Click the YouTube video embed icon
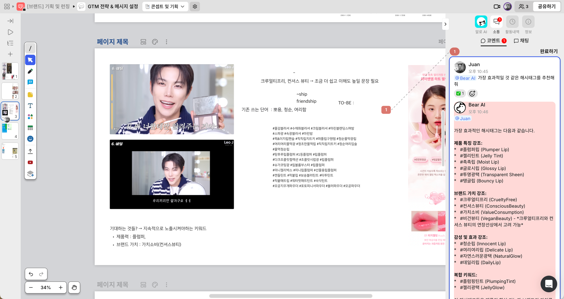 point(30,162)
